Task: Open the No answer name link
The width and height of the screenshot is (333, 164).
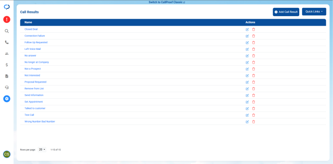Action: point(30,56)
